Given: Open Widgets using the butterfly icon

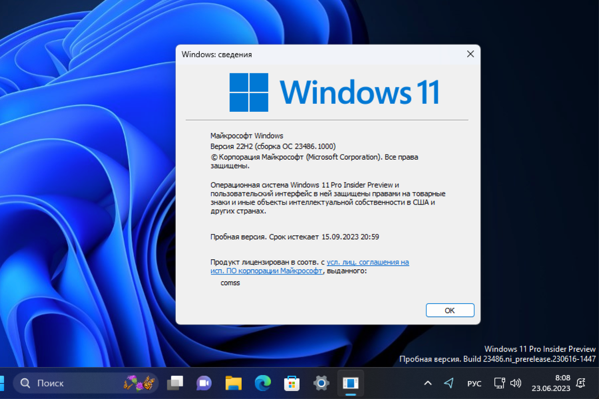Looking at the screenshot, I should pyautogui.click(x=140, y=383).
